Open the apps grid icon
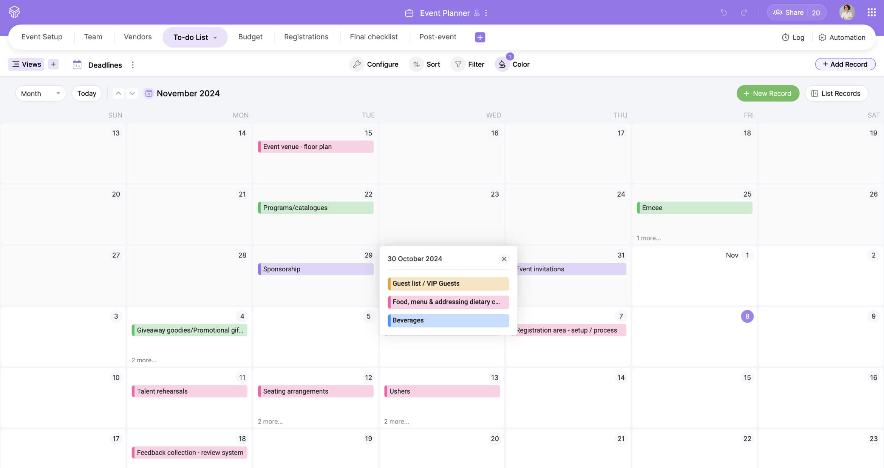The image size is (884, 468). point(872,12)
